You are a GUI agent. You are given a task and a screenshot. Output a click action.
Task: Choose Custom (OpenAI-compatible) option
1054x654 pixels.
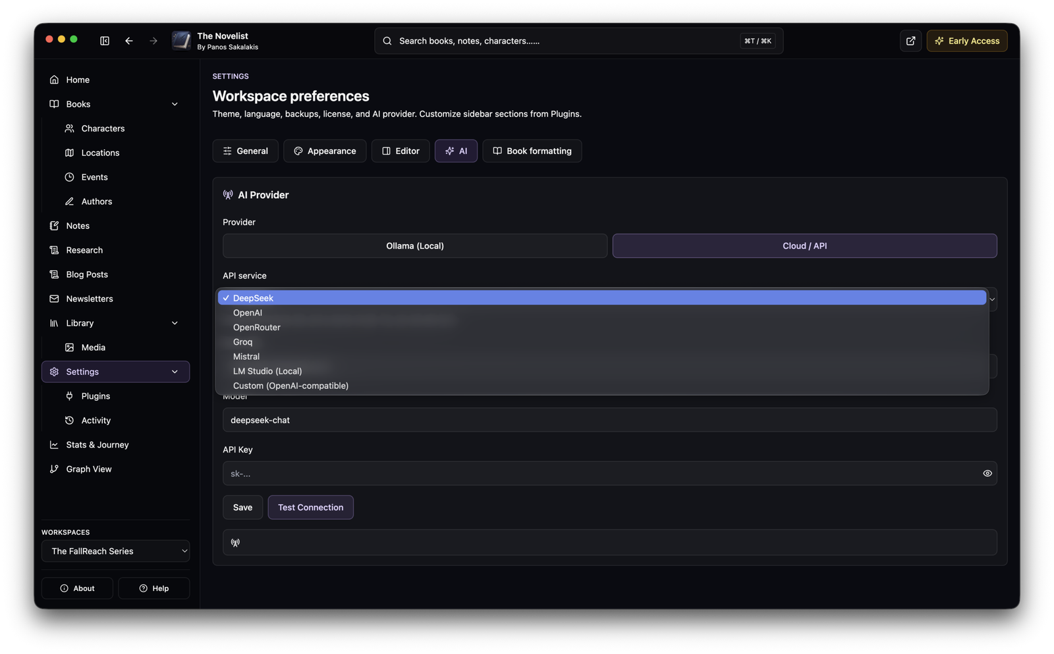pyautogui.click(x=602, y=386)
